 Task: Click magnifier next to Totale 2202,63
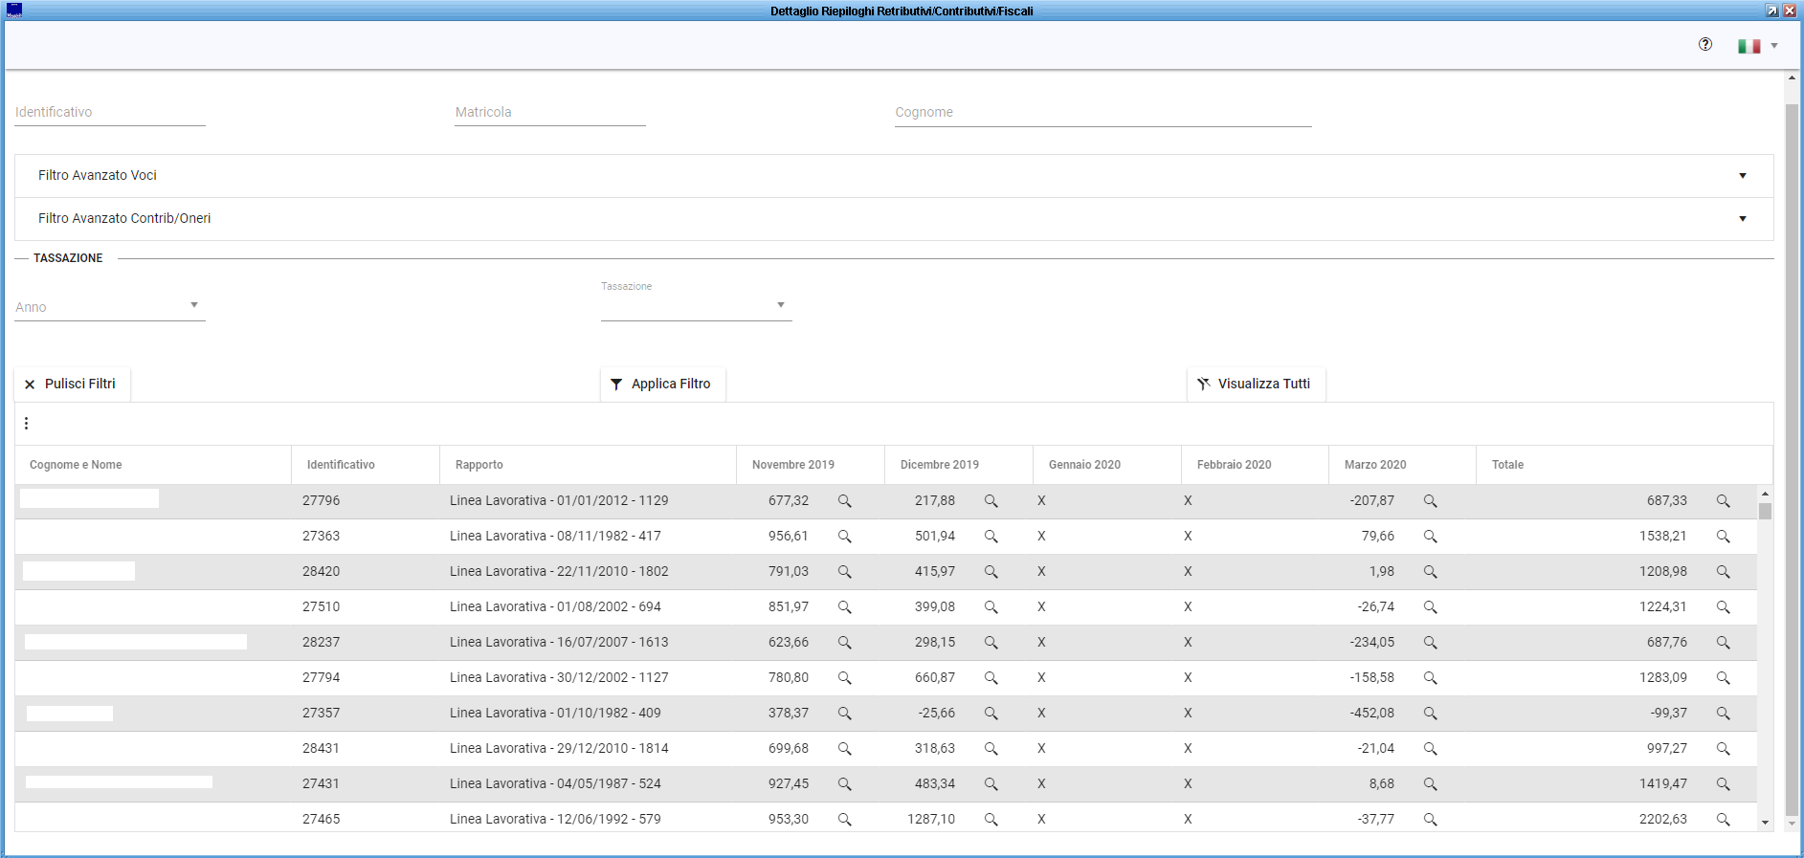[1723, 820]
